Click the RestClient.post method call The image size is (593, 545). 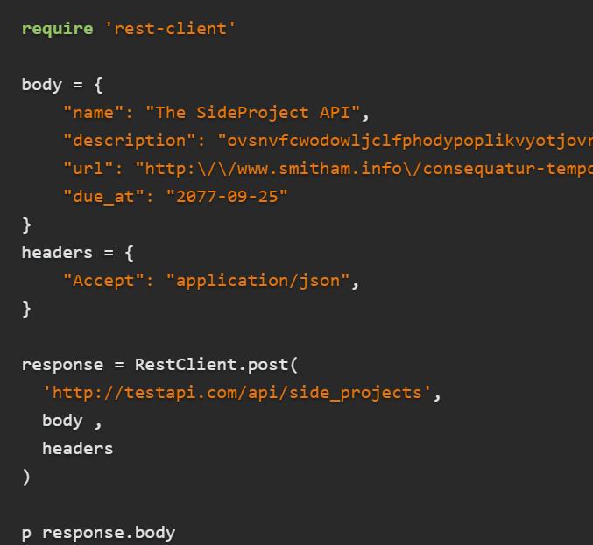[211, 365]
